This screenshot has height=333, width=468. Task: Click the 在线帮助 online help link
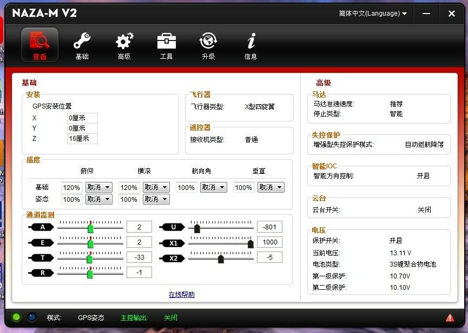click(x=181, y=295)
